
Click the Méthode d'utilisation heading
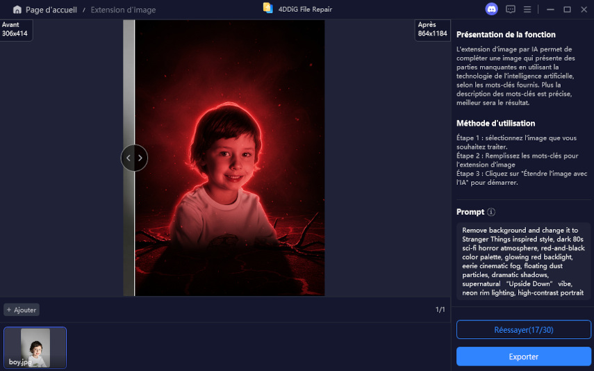click(x=495, y=123)
